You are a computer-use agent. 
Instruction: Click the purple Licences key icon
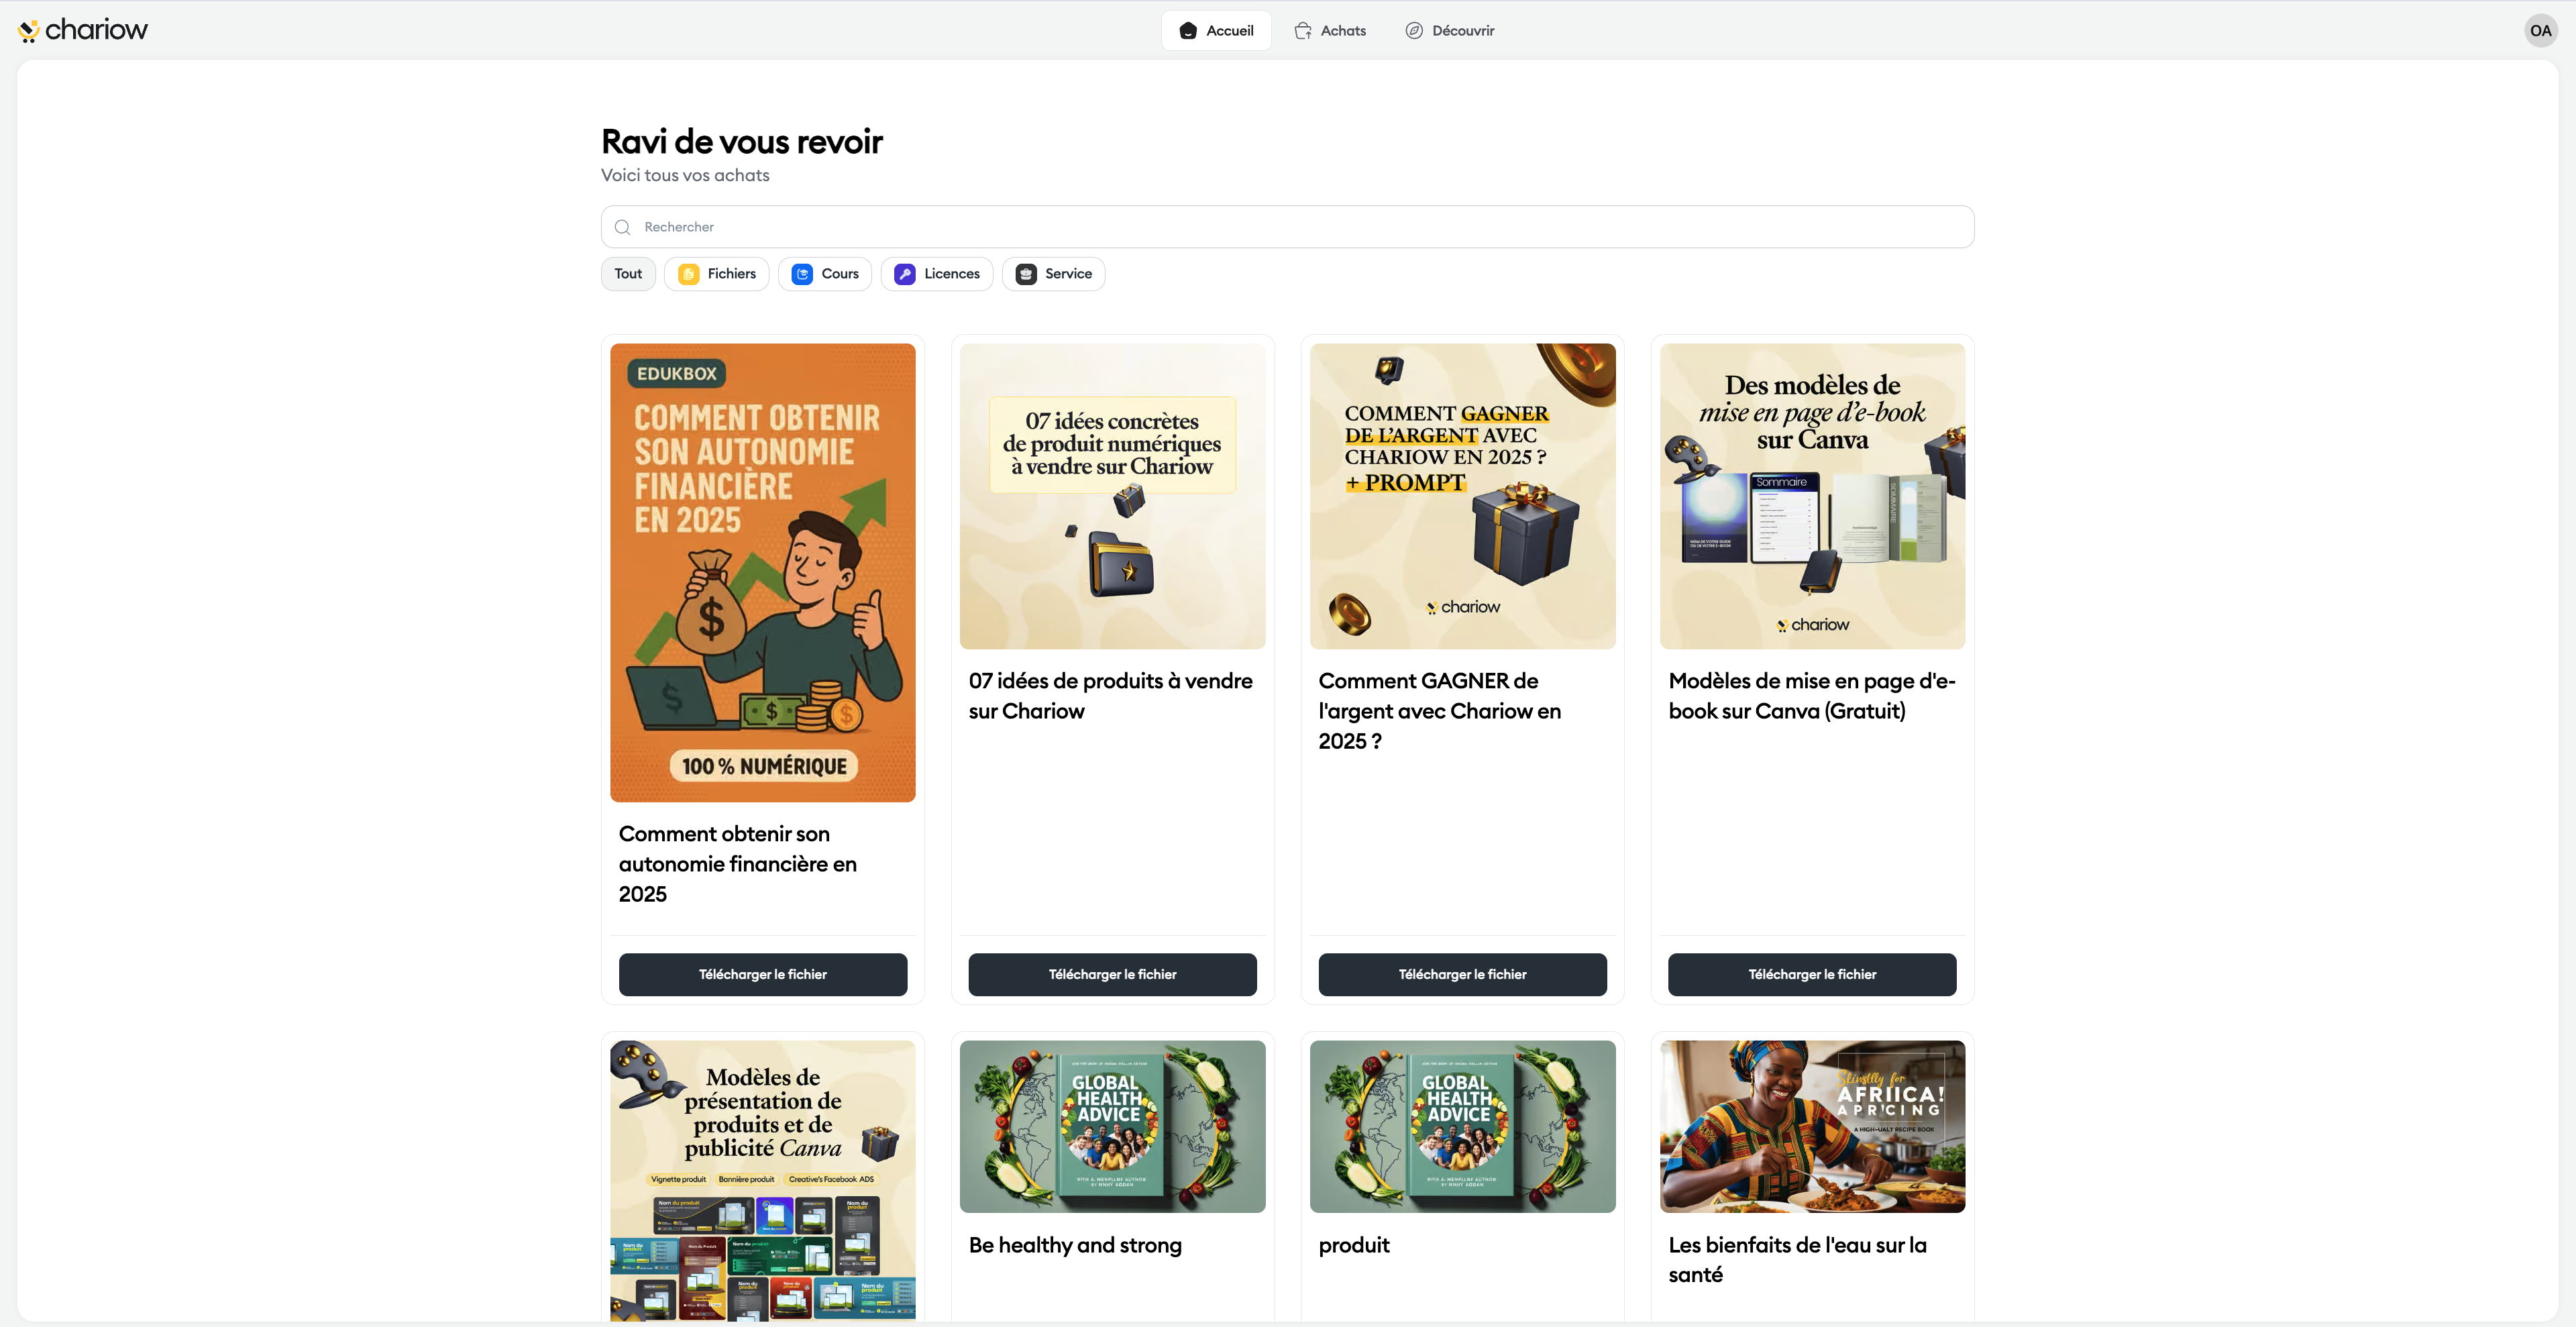pos(904,274)
